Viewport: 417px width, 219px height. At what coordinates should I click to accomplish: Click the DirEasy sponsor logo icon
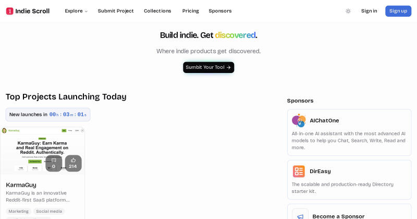coord(299,172)
